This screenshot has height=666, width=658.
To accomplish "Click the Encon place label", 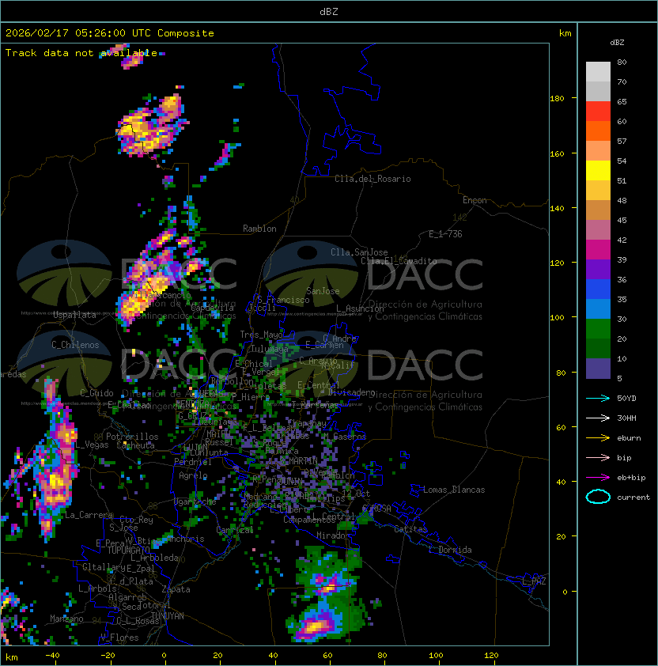I will click(x=475, y=200).
